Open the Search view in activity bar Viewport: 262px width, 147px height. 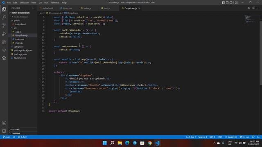4,17
